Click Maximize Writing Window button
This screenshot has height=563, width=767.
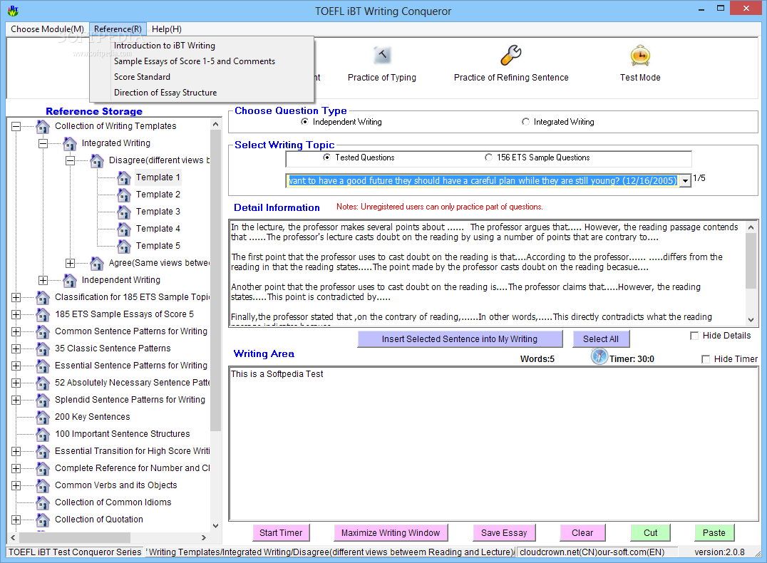(x=391, y=532)
